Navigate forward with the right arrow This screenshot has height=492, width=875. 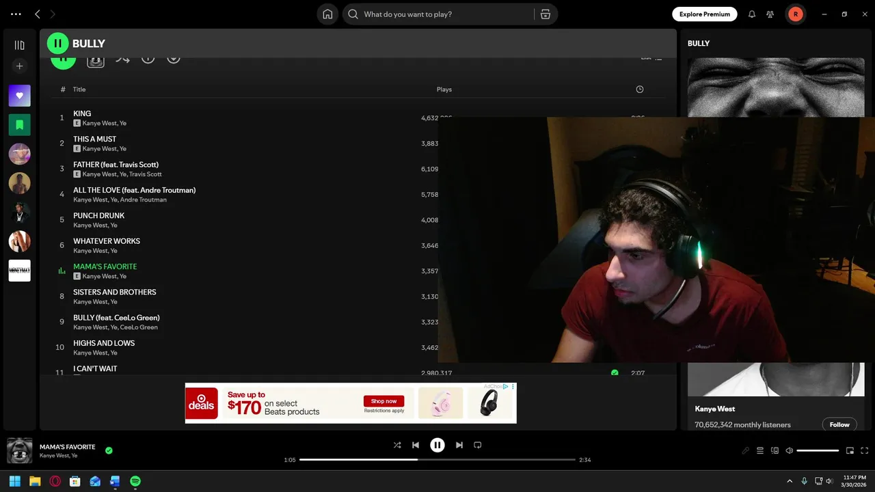click(x=53, y=14)
